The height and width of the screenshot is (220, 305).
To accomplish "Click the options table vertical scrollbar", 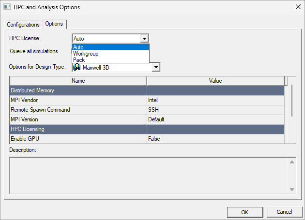I will coord(292,101).
